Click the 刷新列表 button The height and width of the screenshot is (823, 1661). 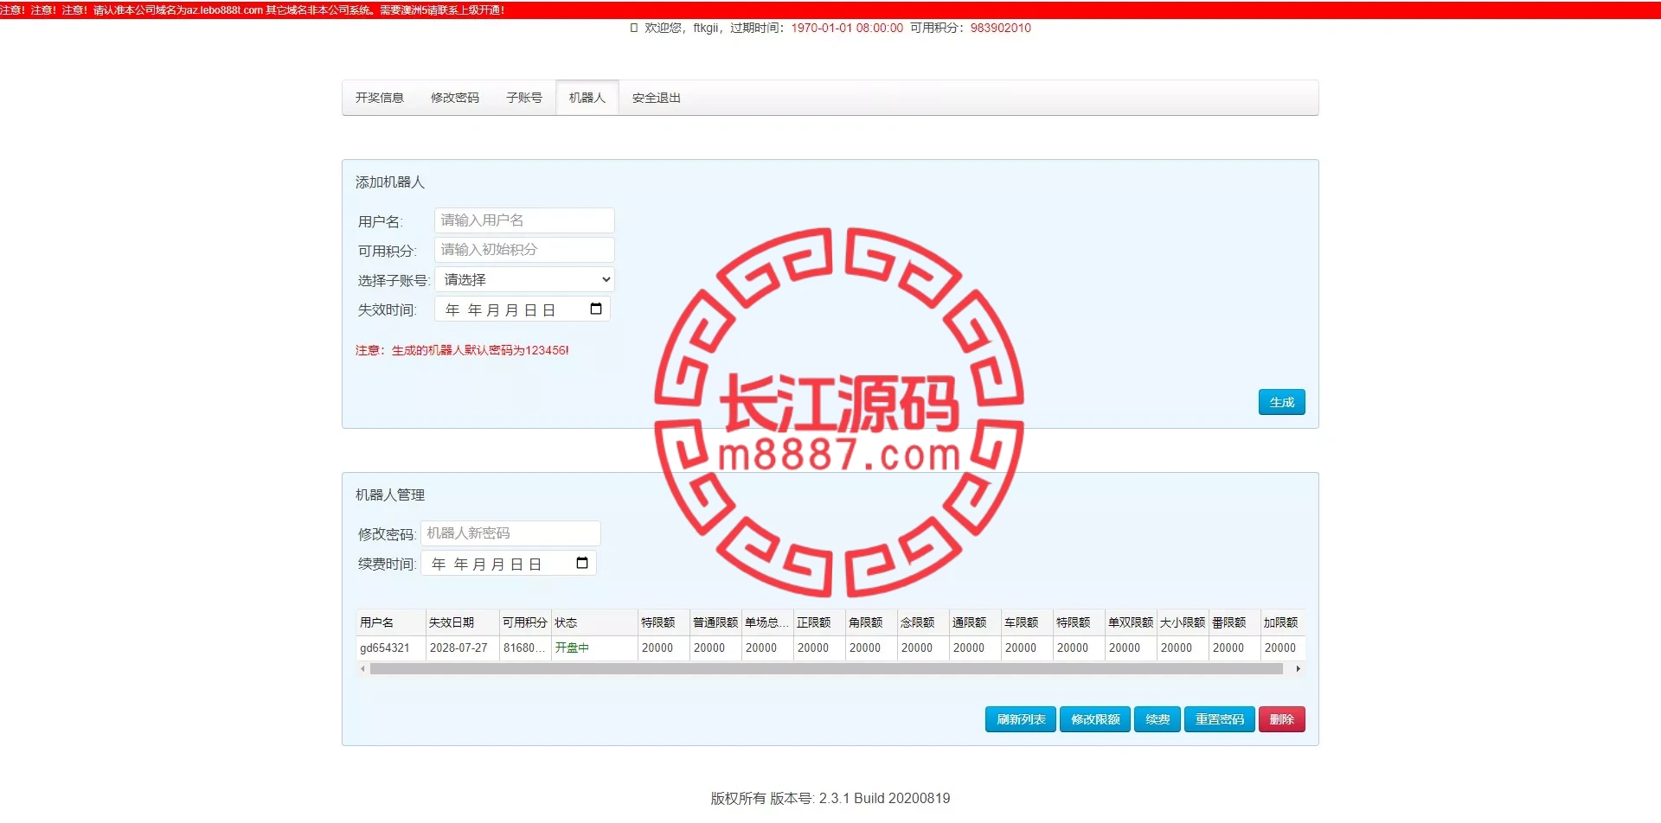click(x=1021, y=719)
